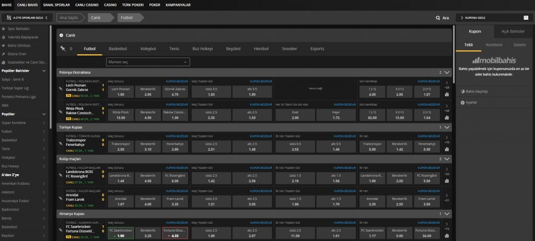Click the TV stream badge for Wisla Plock match

click(68, 119)
